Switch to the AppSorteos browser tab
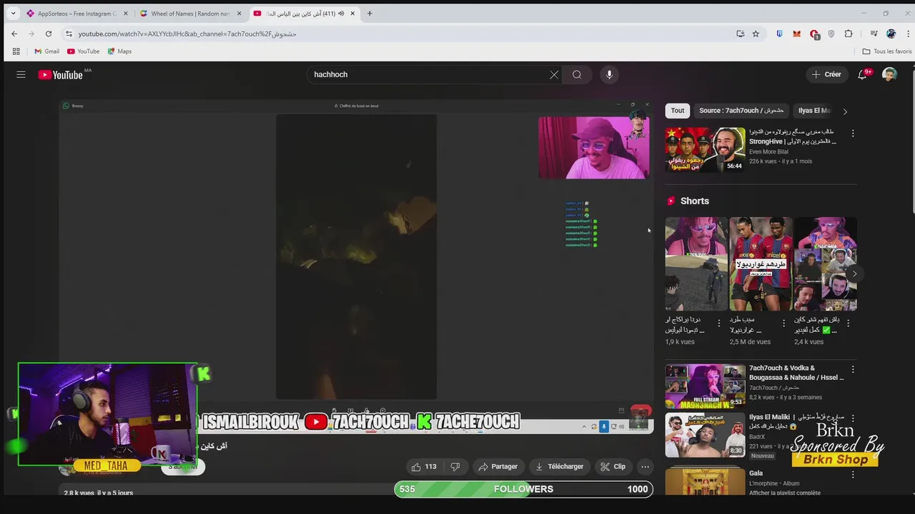Image resolution: width=915 pixels, height=514 pixels. (x=77, y=14)
